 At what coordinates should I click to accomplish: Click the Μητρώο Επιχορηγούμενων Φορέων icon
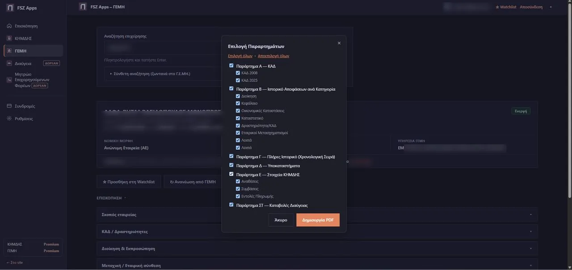pos(9,80)
